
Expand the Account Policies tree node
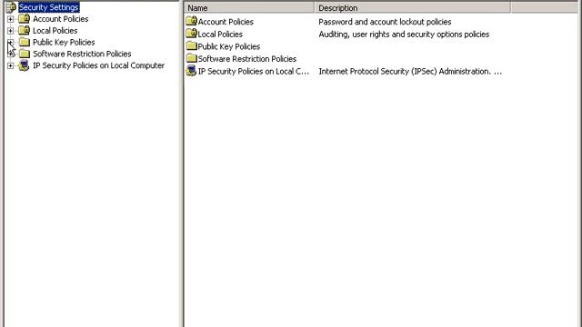coord(10,19)
